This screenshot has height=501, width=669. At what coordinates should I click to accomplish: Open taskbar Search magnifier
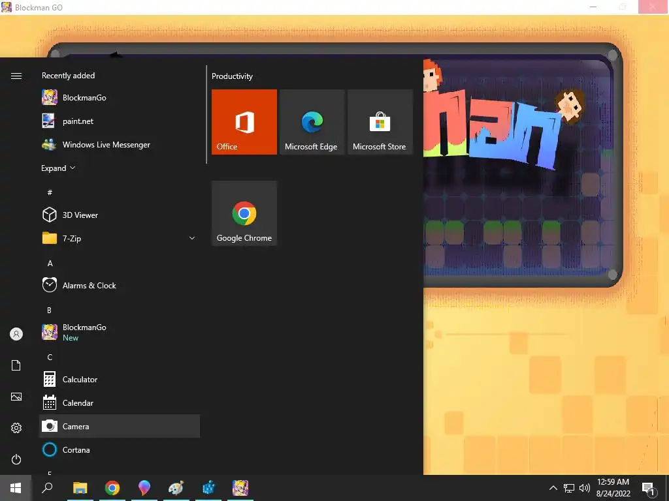pos(47,488)
